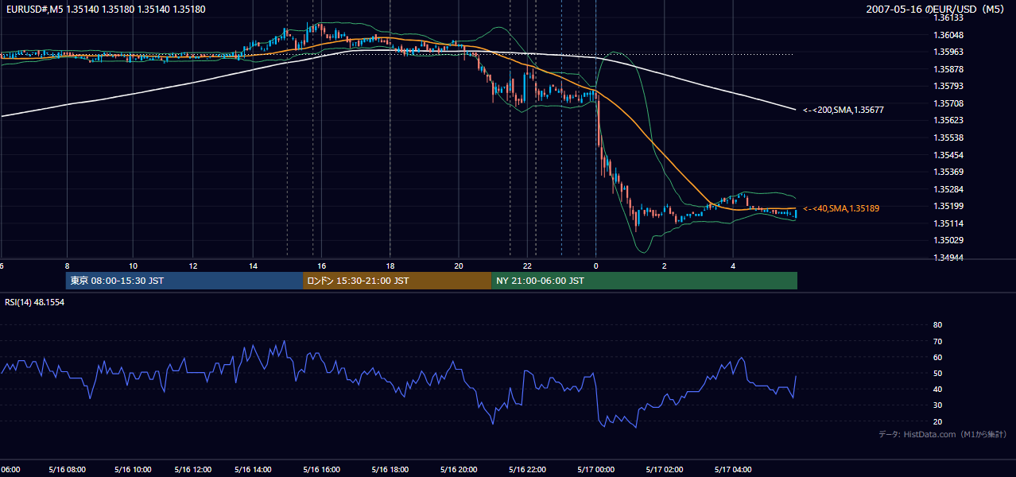The width and height of the screenshot is (1016, 477).
Task: Select the 40 SMA label showing 1.35189
Action: [x=841, y=208]
